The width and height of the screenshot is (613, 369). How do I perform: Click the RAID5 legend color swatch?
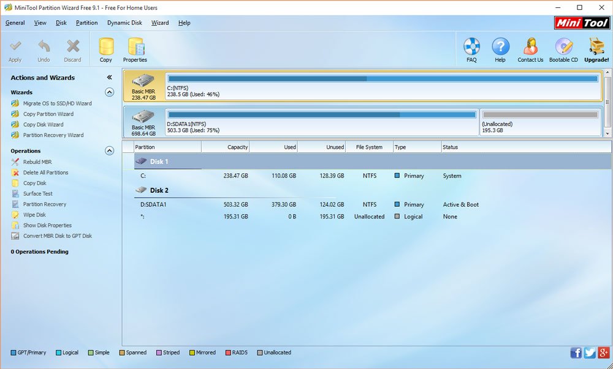(228, 352)
